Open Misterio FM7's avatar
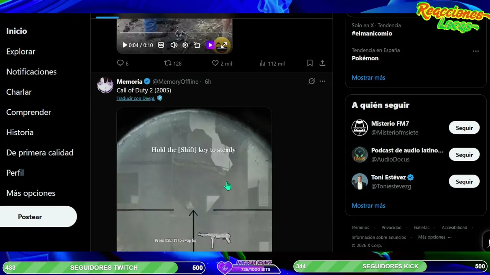Screen dimensions: 490x275 pos(360,128)
